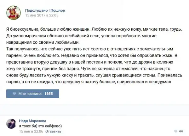Viewport: 189px width, 136px height.
Task: Click the 1655 like count on the post
Action: (x=49, y=94)
